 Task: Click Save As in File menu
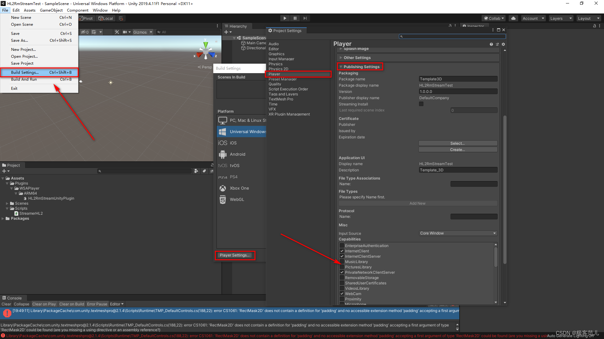click(39, 40)
